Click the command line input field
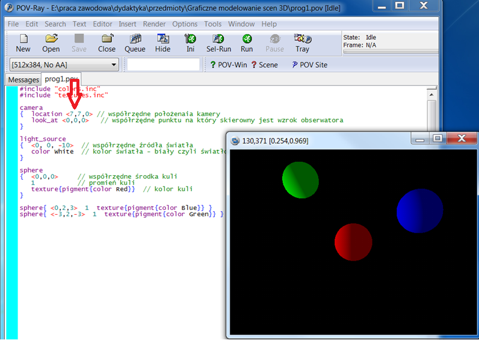 [x=164, y=65]
